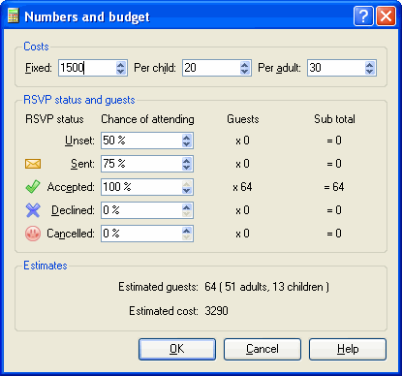Click the estimated cost value 3290
The height and width of the screenshot is (376, 402).
pos(216,311)
